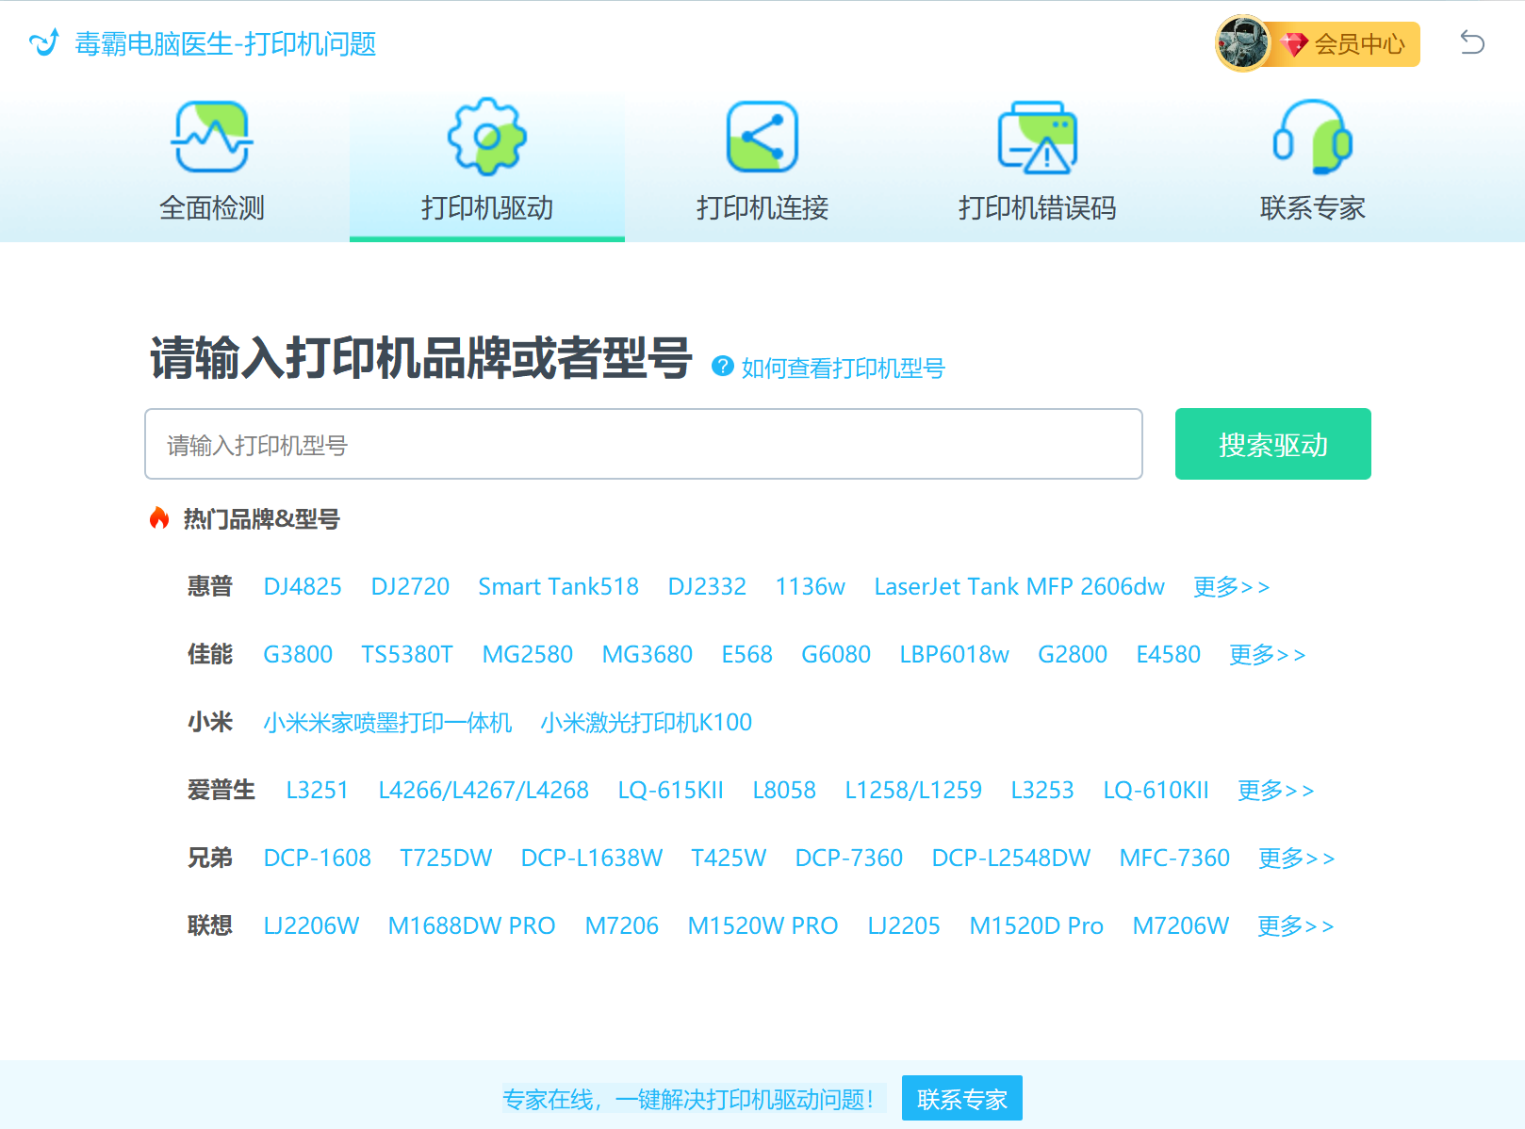Click the 打印机驱动 gear icon
This screenshot has width=1525, height=1129.
click(486, 137)
